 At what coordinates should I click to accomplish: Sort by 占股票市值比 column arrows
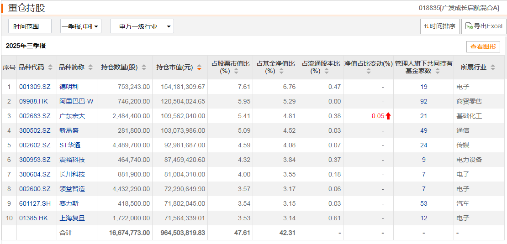(236, 71)
